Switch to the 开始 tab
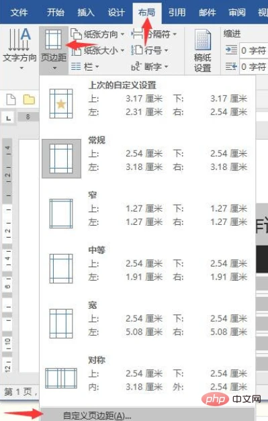 pyautogui.click(x=55, y=12)
